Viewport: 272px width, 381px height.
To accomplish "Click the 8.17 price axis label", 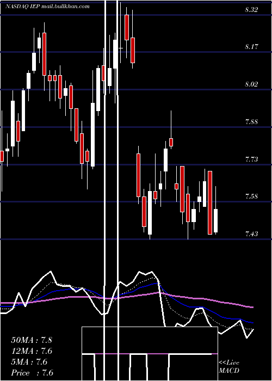I will [251, 46].
